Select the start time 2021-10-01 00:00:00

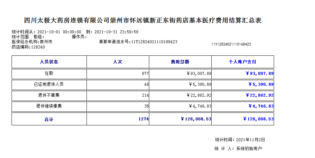pyautogui.click(x=59, y=32)
